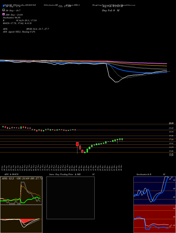Click the 'Stochastics & R' panel title
176x233 pixels.
coord(144,174)
